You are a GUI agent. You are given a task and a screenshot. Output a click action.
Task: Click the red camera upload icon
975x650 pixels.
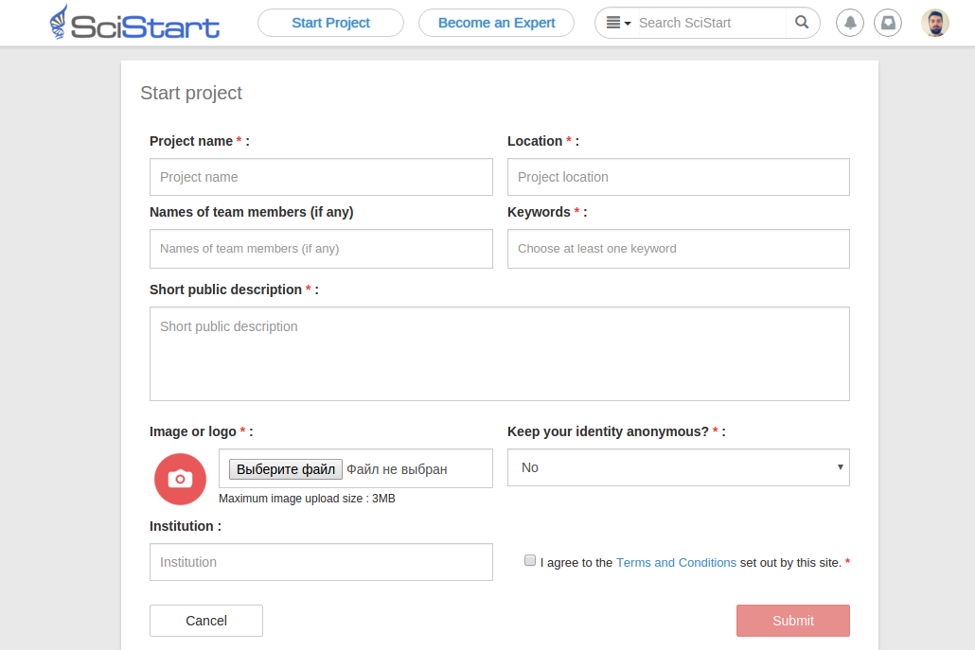(x=180, y=479)
